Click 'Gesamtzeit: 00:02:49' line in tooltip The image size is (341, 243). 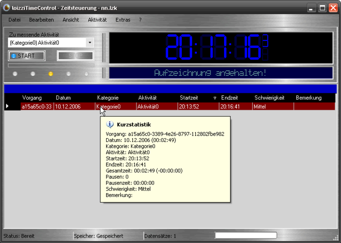point(144,171)
